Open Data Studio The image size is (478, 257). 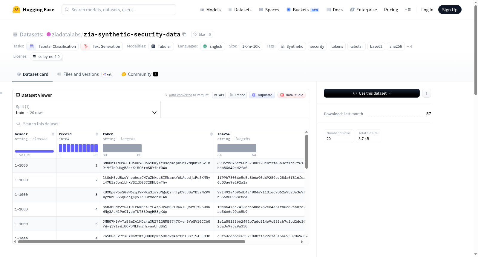coord(292,95)
